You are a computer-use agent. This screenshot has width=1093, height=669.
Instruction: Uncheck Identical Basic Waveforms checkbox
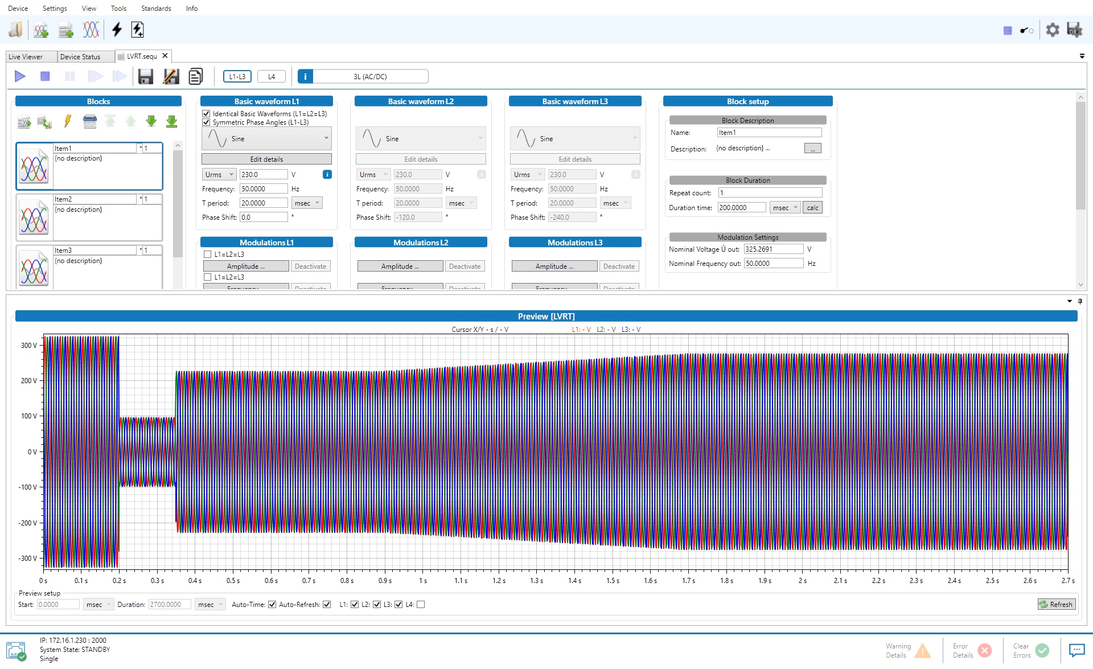pyautogui.click(x=207, y=114)
